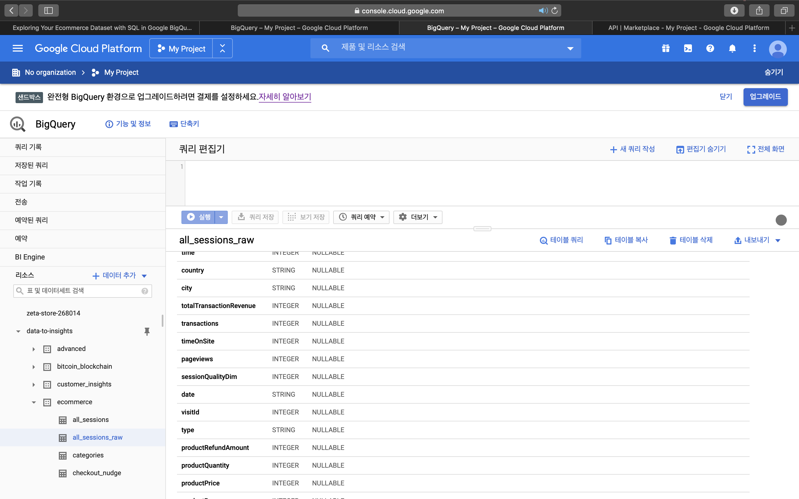Click the 업그레이드 upgrade button
This screenshot has height=499, width=799.
pos(765,97)
